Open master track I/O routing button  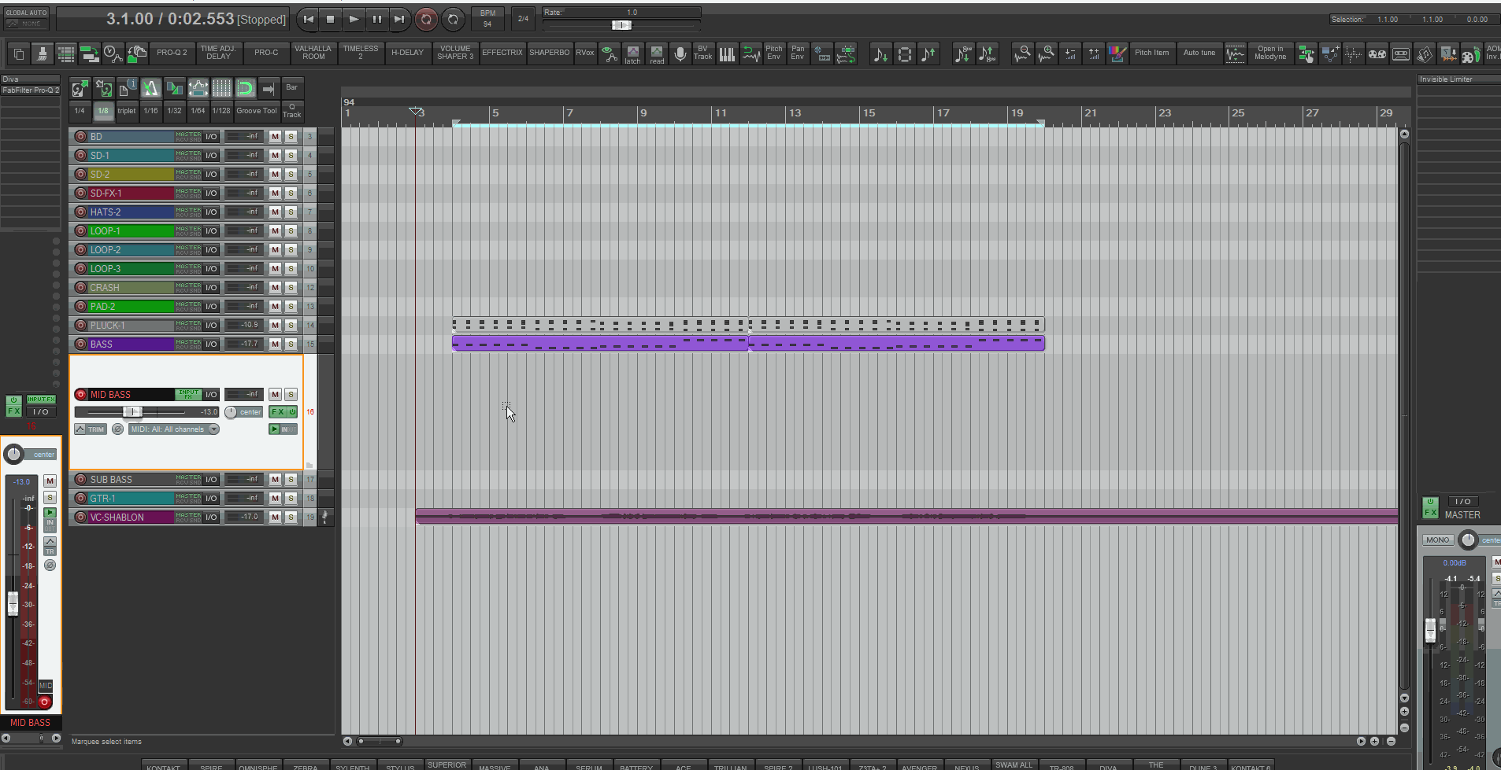(1462, 501)
